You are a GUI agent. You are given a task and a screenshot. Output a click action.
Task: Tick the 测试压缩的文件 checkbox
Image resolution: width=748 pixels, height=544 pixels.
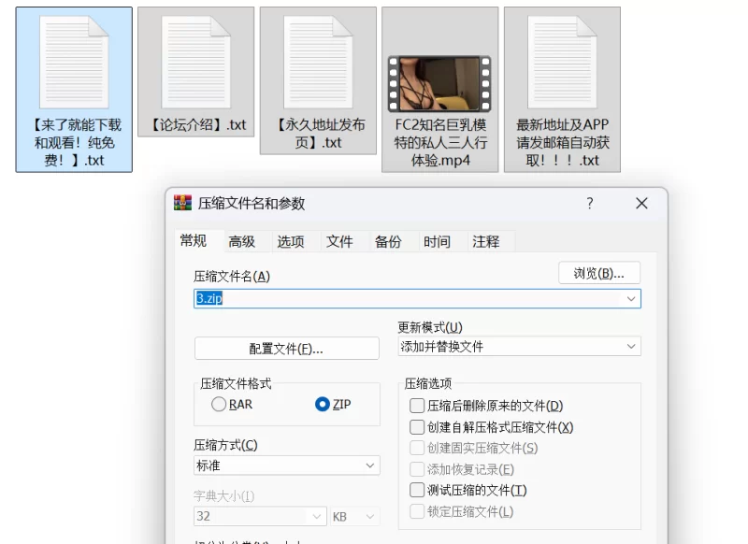(417, 491)
